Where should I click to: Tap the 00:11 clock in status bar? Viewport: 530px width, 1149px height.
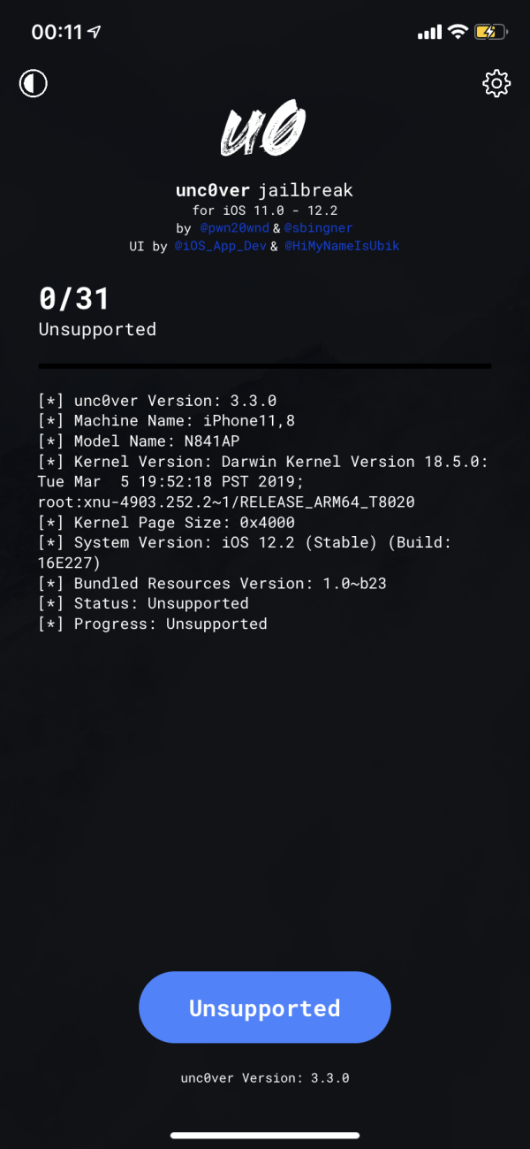tap(57, 33)
